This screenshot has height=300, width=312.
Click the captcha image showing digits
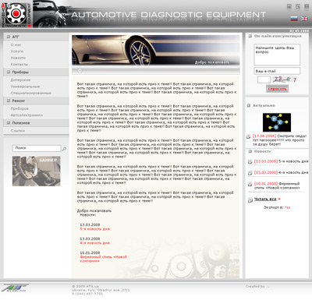tap(285, 79)
